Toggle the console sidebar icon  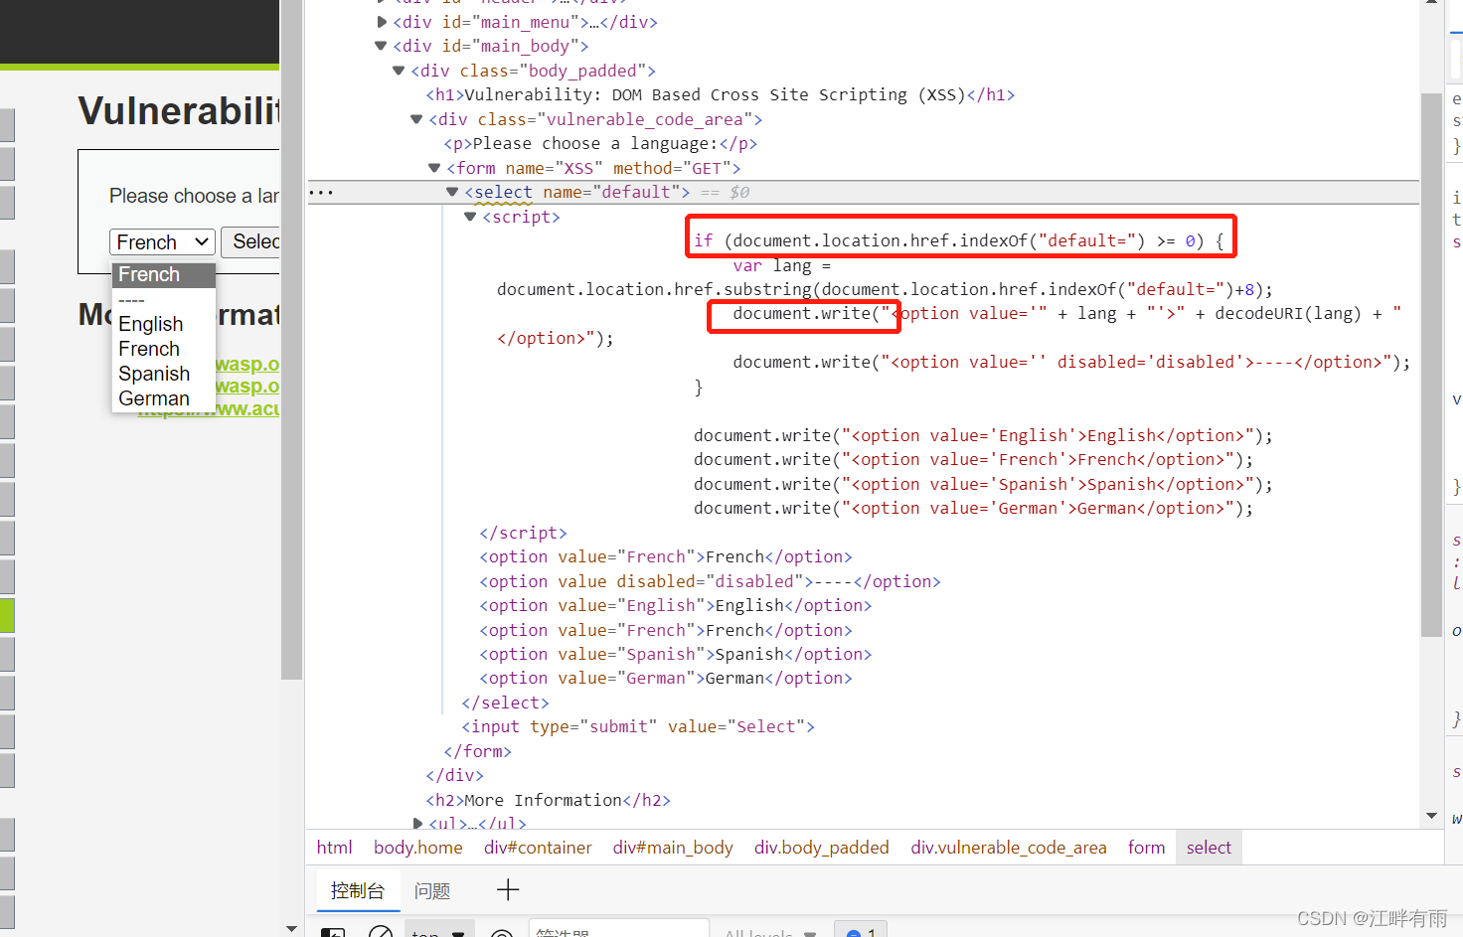(333, 932)
